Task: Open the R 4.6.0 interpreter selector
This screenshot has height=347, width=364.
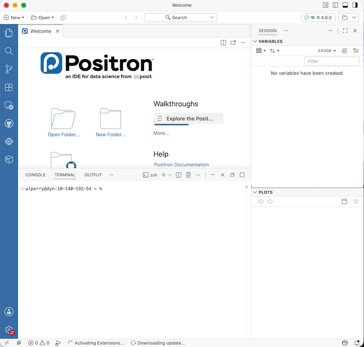Action: click(318, 18)
